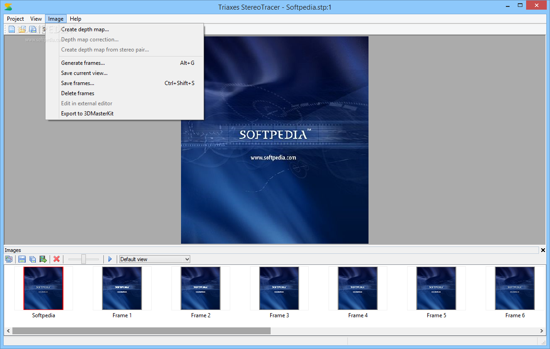550x349 pixels.
Task: Click the main Softpedia preview image
Action: (275, 140)
